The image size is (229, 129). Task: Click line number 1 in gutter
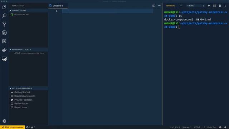[x=57, y=11]
